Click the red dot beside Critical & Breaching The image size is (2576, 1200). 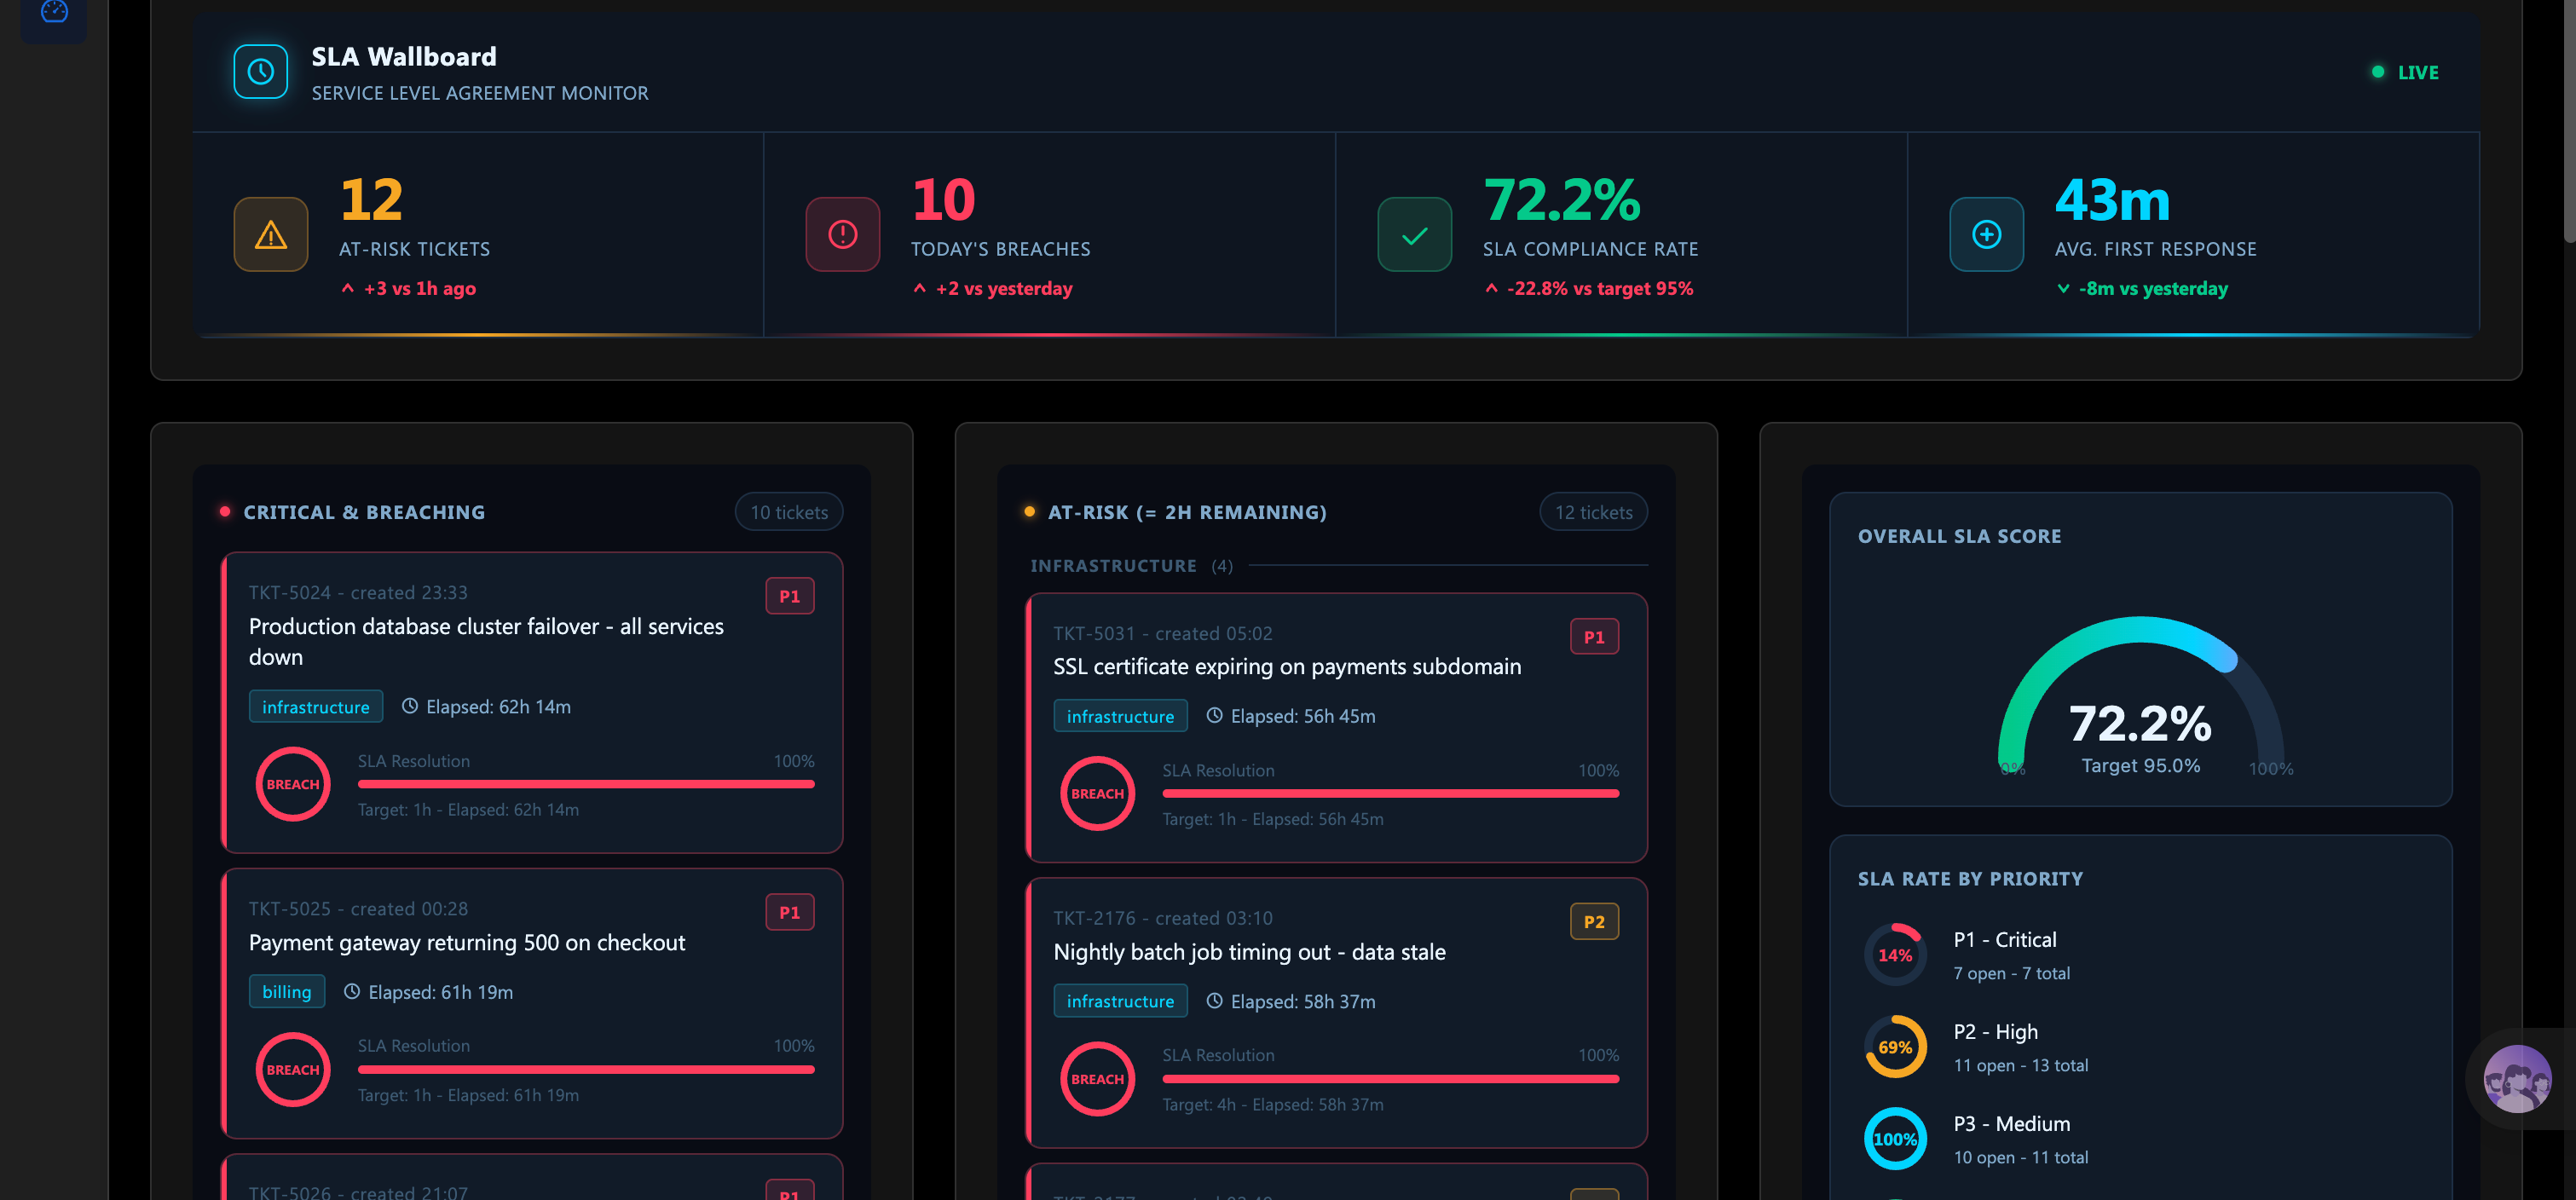[x=225, y=512]
